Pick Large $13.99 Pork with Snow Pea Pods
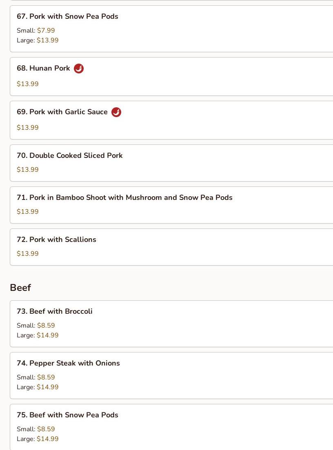 pos(47,40)
